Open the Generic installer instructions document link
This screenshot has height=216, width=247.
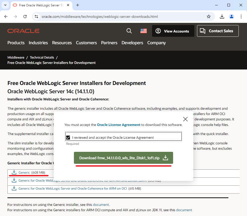click(101, 205)
